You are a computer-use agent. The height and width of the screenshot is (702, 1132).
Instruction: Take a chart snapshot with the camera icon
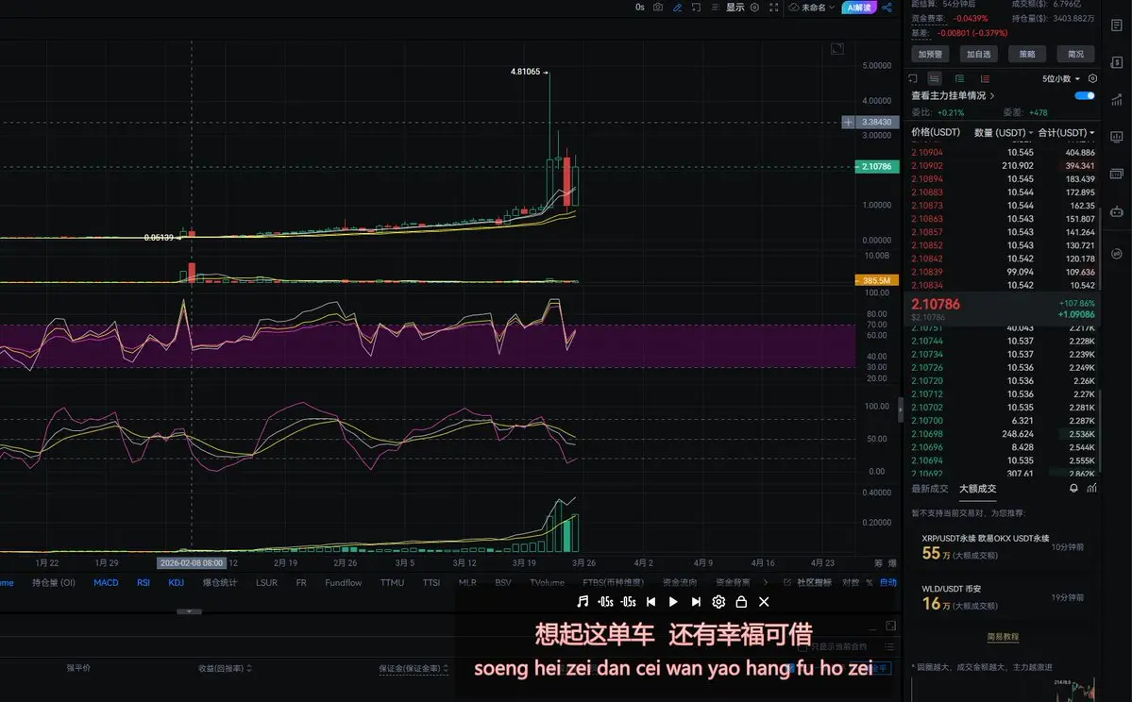(x=658, y=8)
